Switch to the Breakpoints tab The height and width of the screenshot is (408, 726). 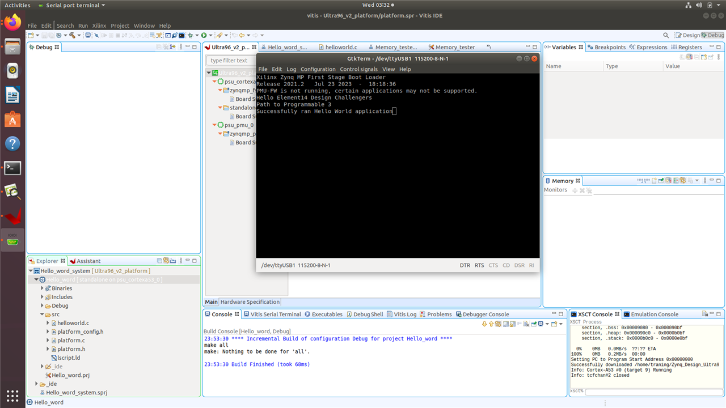point(606,47)
